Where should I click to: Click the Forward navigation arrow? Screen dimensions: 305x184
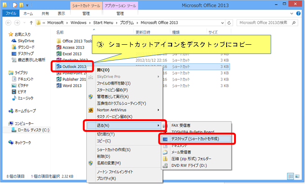(x=17, y=23)
